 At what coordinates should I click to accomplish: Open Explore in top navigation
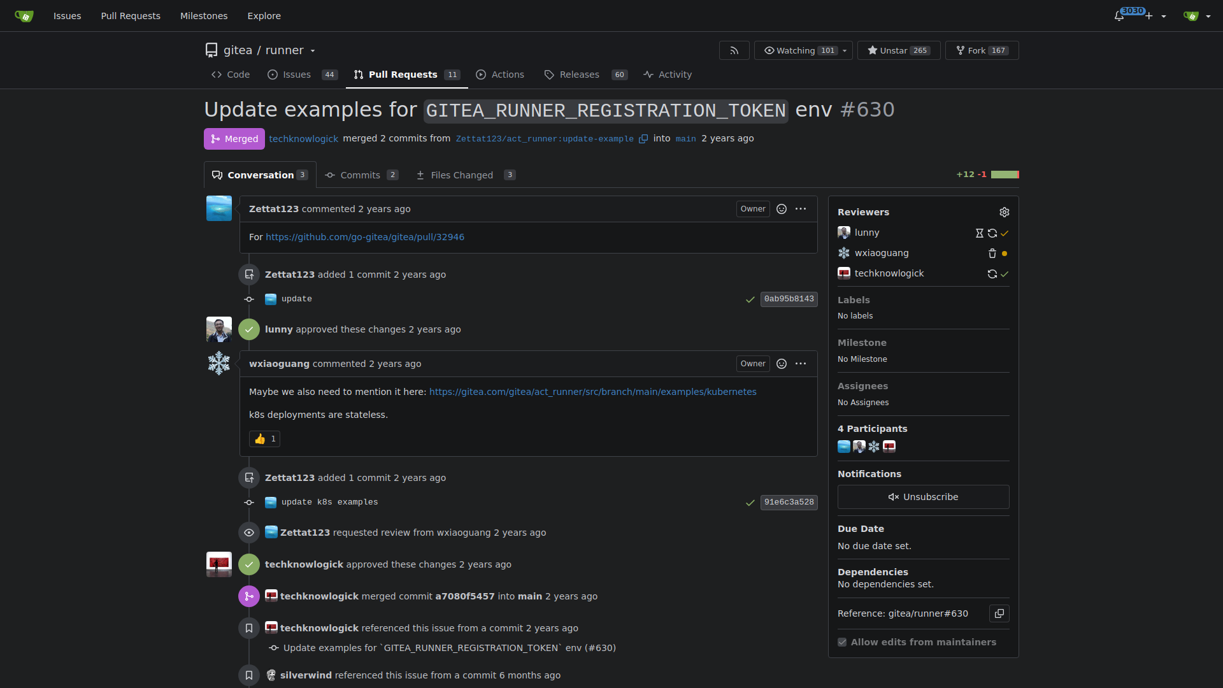pyautogui.click(x=264, y=16)
